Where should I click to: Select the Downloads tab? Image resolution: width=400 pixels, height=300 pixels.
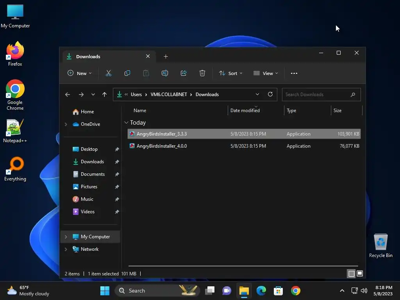coord(109,56)
